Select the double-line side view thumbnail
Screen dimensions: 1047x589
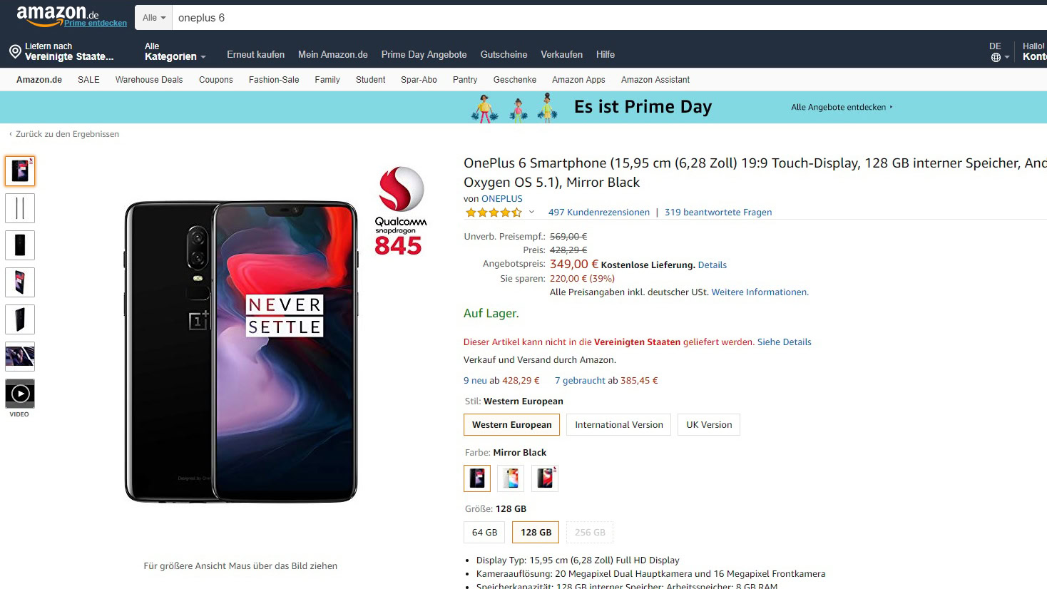coord(20,208)
